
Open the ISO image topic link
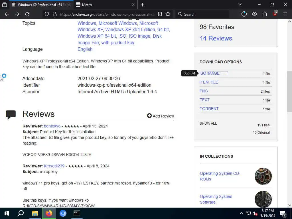point(139,36)
